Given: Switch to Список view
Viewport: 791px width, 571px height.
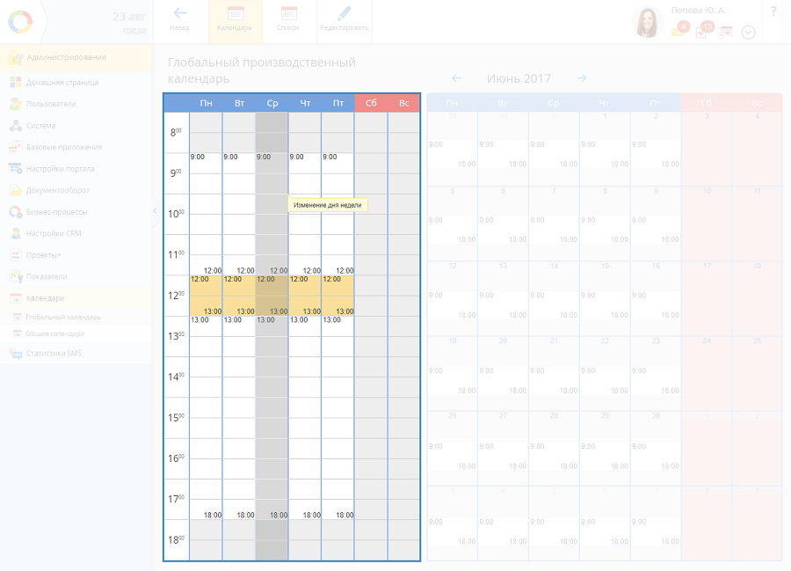Looking at the screenshot, I should pyautogui.click(x=288, y=19).
